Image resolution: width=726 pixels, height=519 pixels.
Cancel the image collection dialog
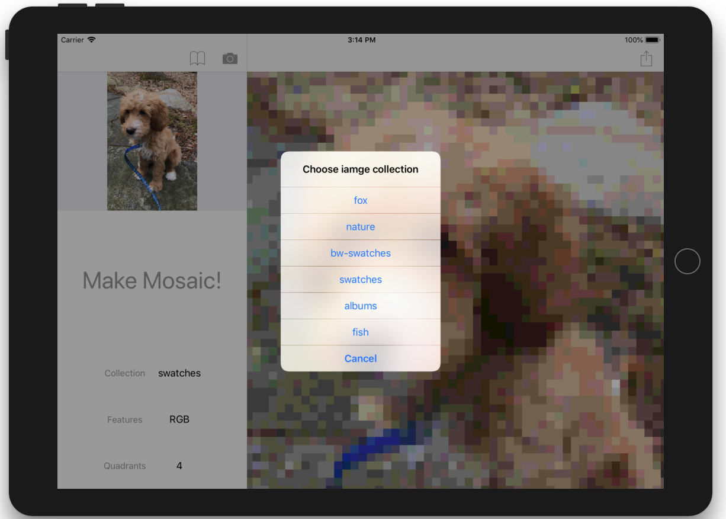[361, 358]
